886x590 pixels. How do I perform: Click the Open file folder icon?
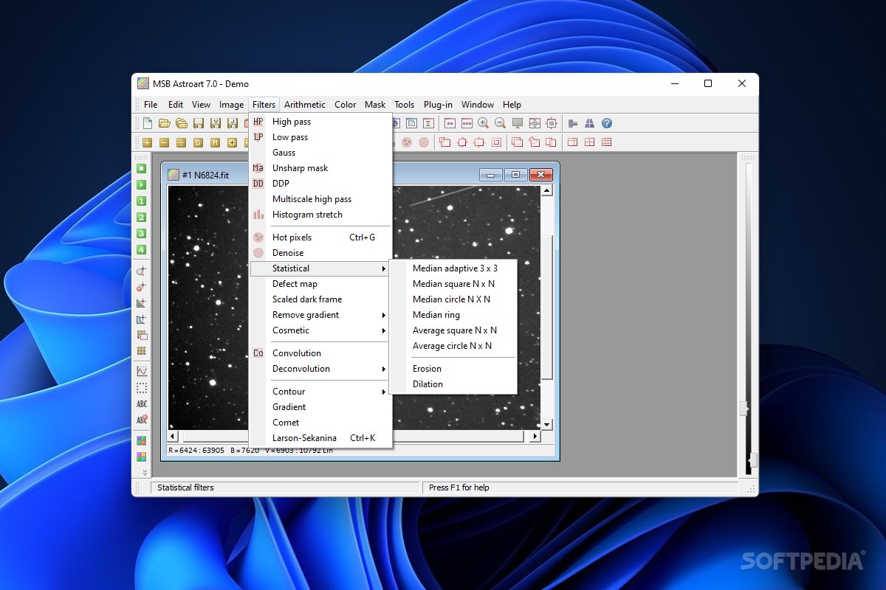pos(165,123)
